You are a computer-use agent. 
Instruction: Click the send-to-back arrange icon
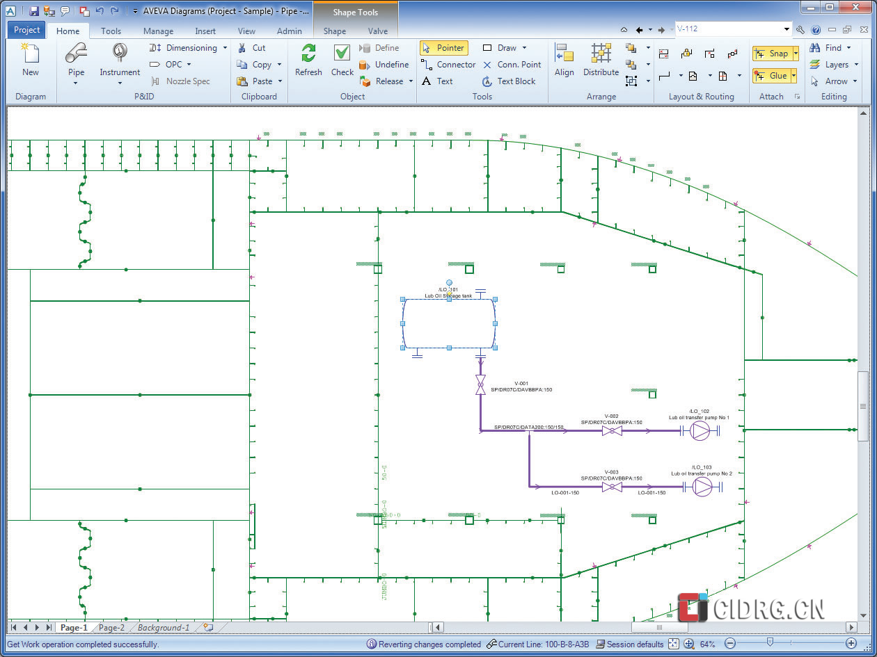click(x=631, y=65)
